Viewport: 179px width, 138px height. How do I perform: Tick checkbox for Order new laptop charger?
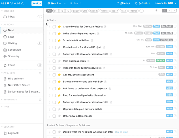(54, 116)
